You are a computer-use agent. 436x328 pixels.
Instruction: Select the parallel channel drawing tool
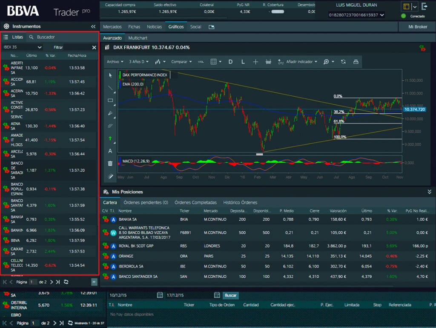click(x=110, y=126)
